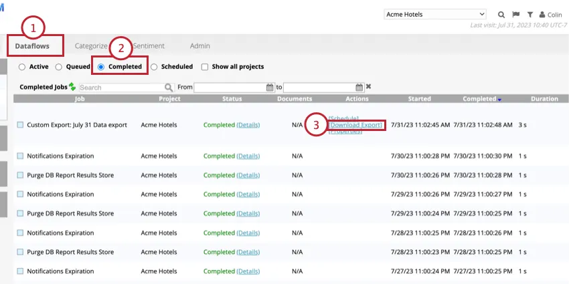Click the Colin user profile icon
The image size is (569, 284).
[x=542, y=14]
